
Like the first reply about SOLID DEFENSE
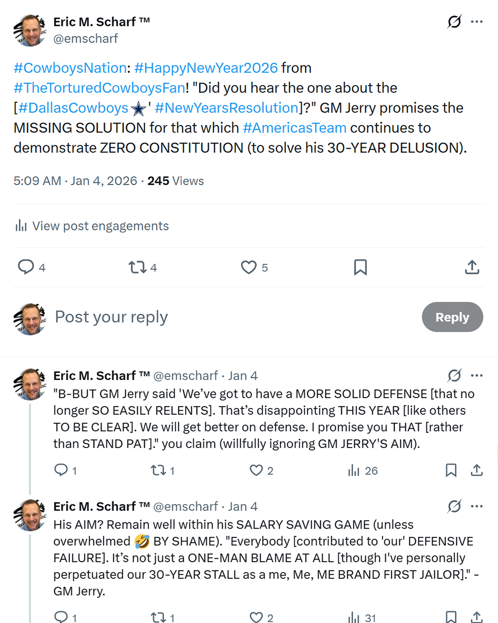pyautogui.click(x=256, y=471)
